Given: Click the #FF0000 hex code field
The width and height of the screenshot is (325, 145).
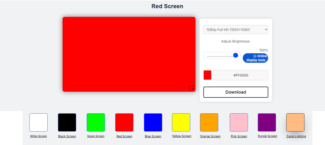Looking at the screenshot, I should (x=240, y=75).
